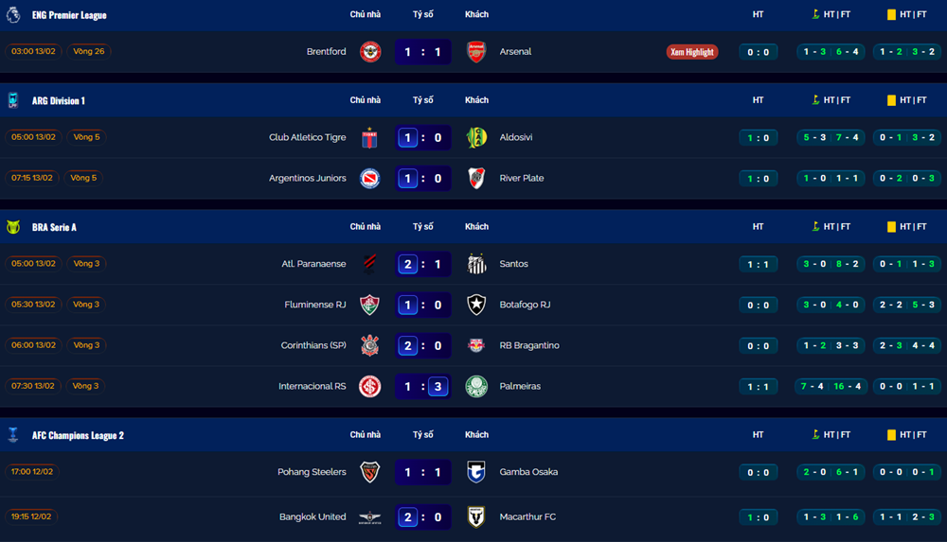Viewport: 947px width, 542px height.
Task: Click the Santos team crest
Action: click(x=476, y=264)
